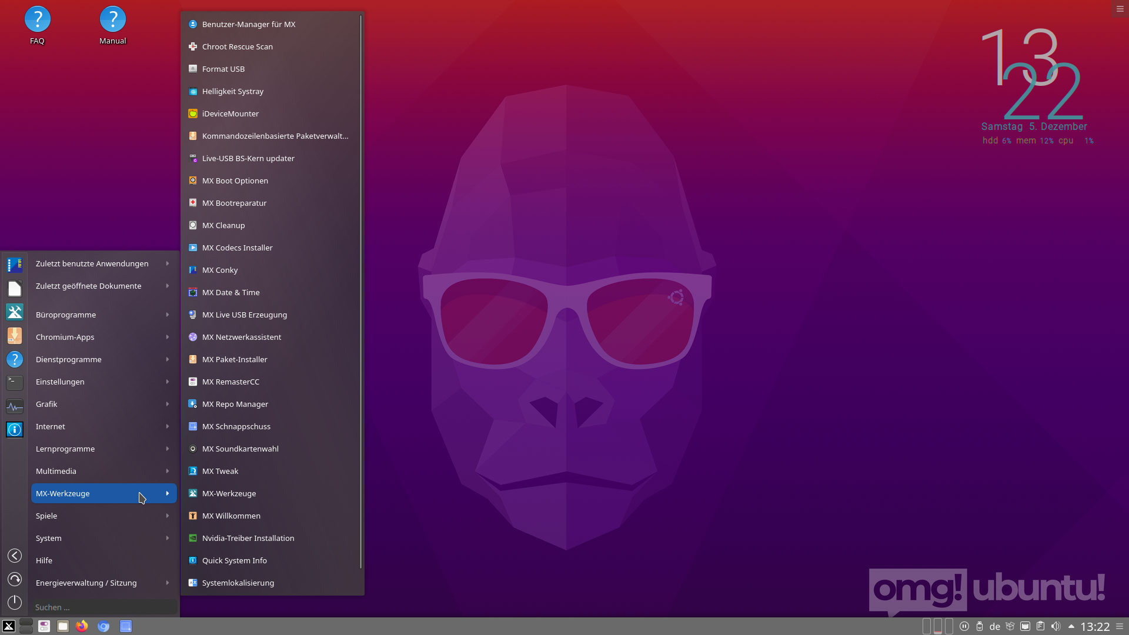Toggle the pause media tray icon
1129x635 pixels.
coord(964,626)
